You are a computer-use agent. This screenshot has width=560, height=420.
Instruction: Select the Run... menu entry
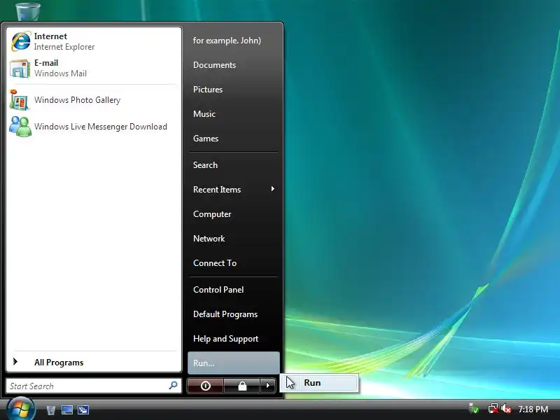click(233, 363)
